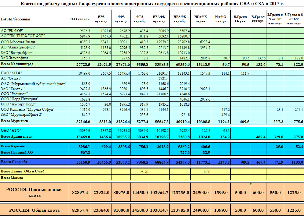Select the Мурманск total 55647.3
The image size is (304, 216).
(159, 121)
